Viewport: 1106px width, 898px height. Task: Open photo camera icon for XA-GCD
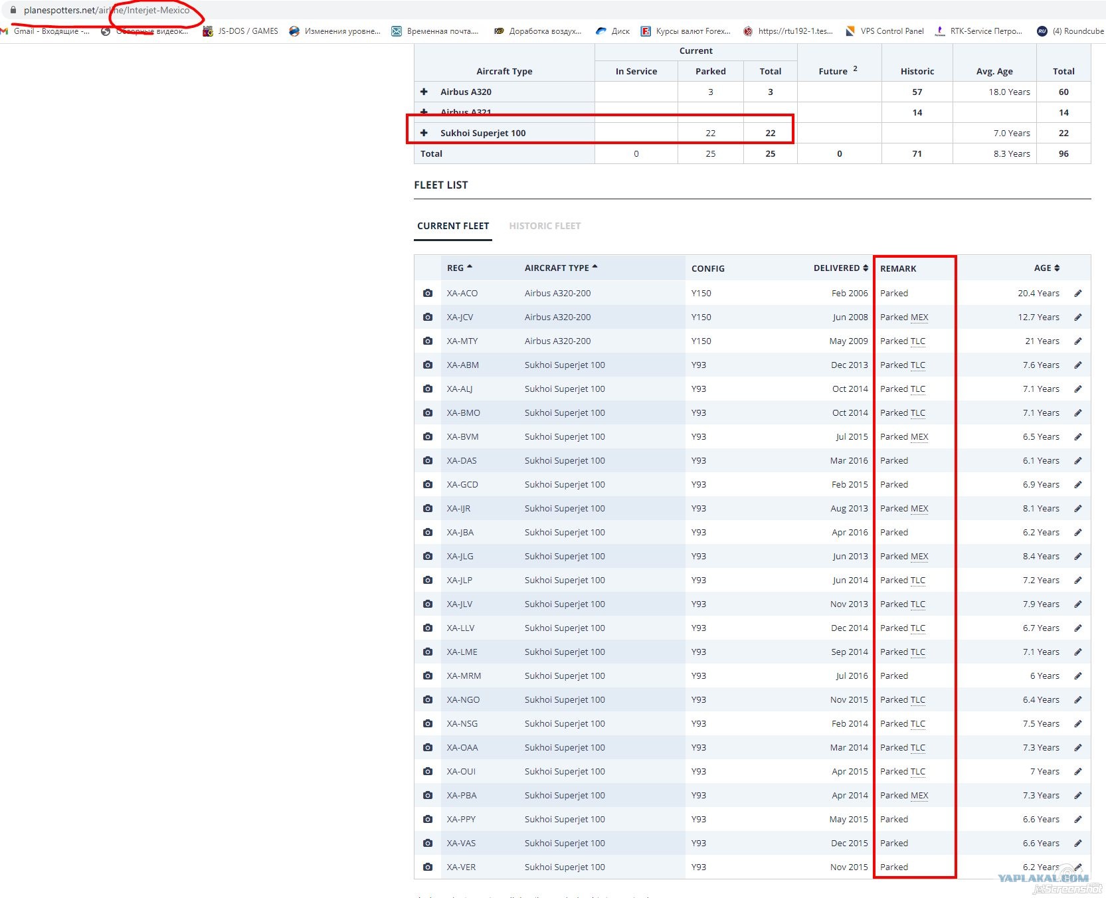pyautogui.click(x=428, y=484)
